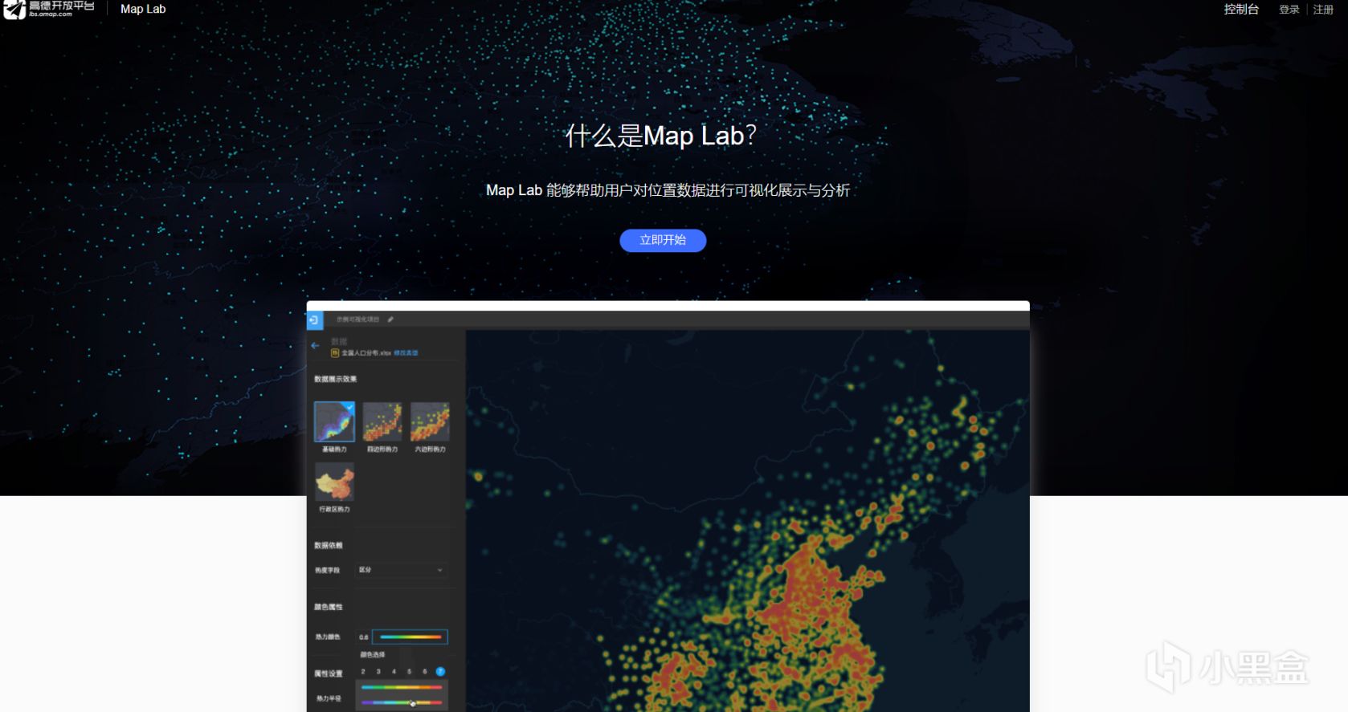Image resolution: width=1348 pixels, height=712 pixels.
Task: Open the 热度字段 dropdown
Action: [402, 570]
